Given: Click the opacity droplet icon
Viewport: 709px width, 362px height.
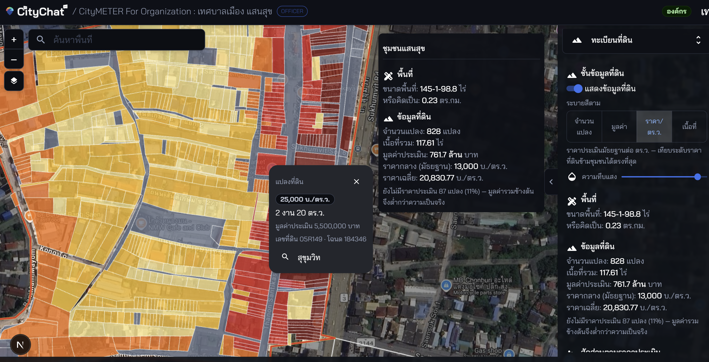Looking at the screenshot, I should (x=572, y=177).
